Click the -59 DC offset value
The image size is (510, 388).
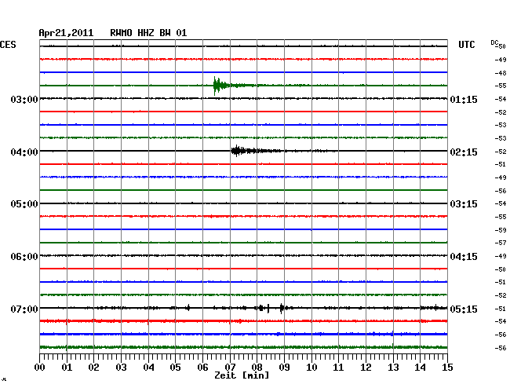coord(501,230)
